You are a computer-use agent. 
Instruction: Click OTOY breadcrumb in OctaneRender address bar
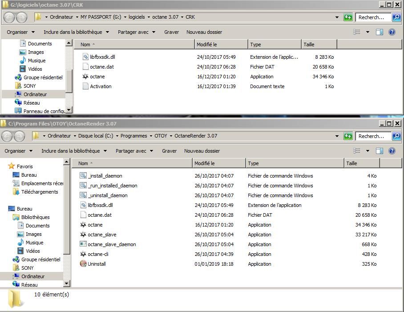click(161, 136)
